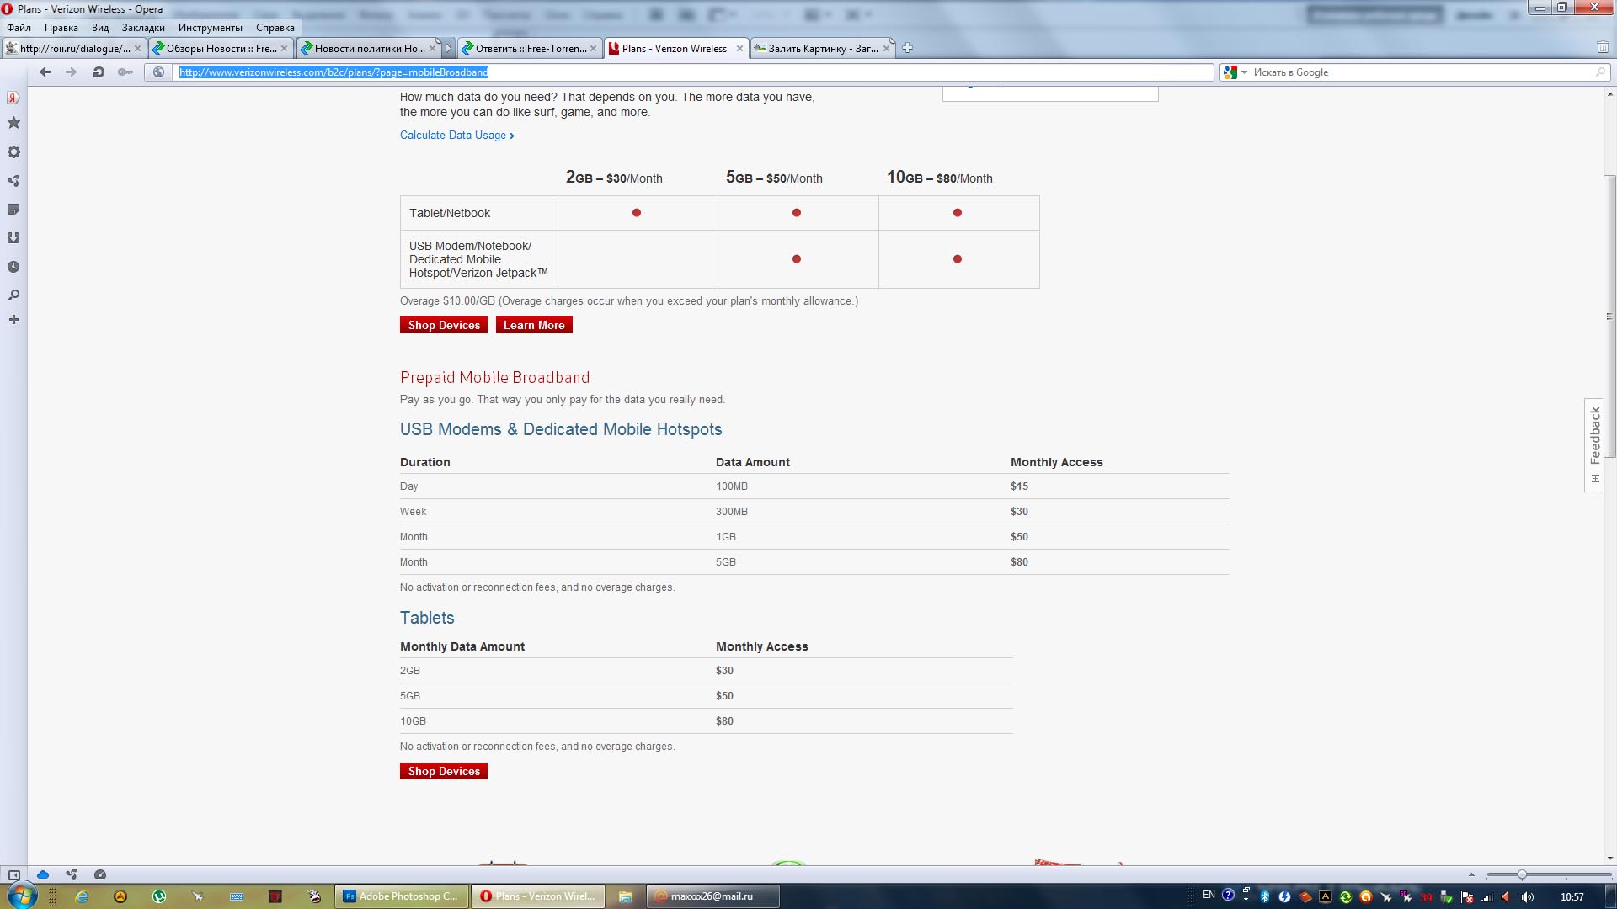The width and height of the screenshot is (1617, 909).
Task: Open the Закладки menu
Action: pyautogui.click(x=143, y=28)
